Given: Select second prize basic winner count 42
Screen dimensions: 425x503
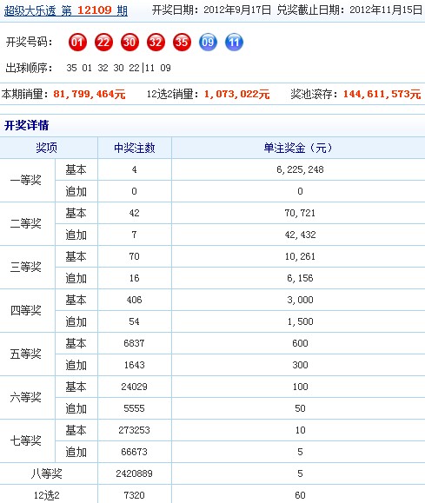Looking at the screenshot, I should 134,213.
